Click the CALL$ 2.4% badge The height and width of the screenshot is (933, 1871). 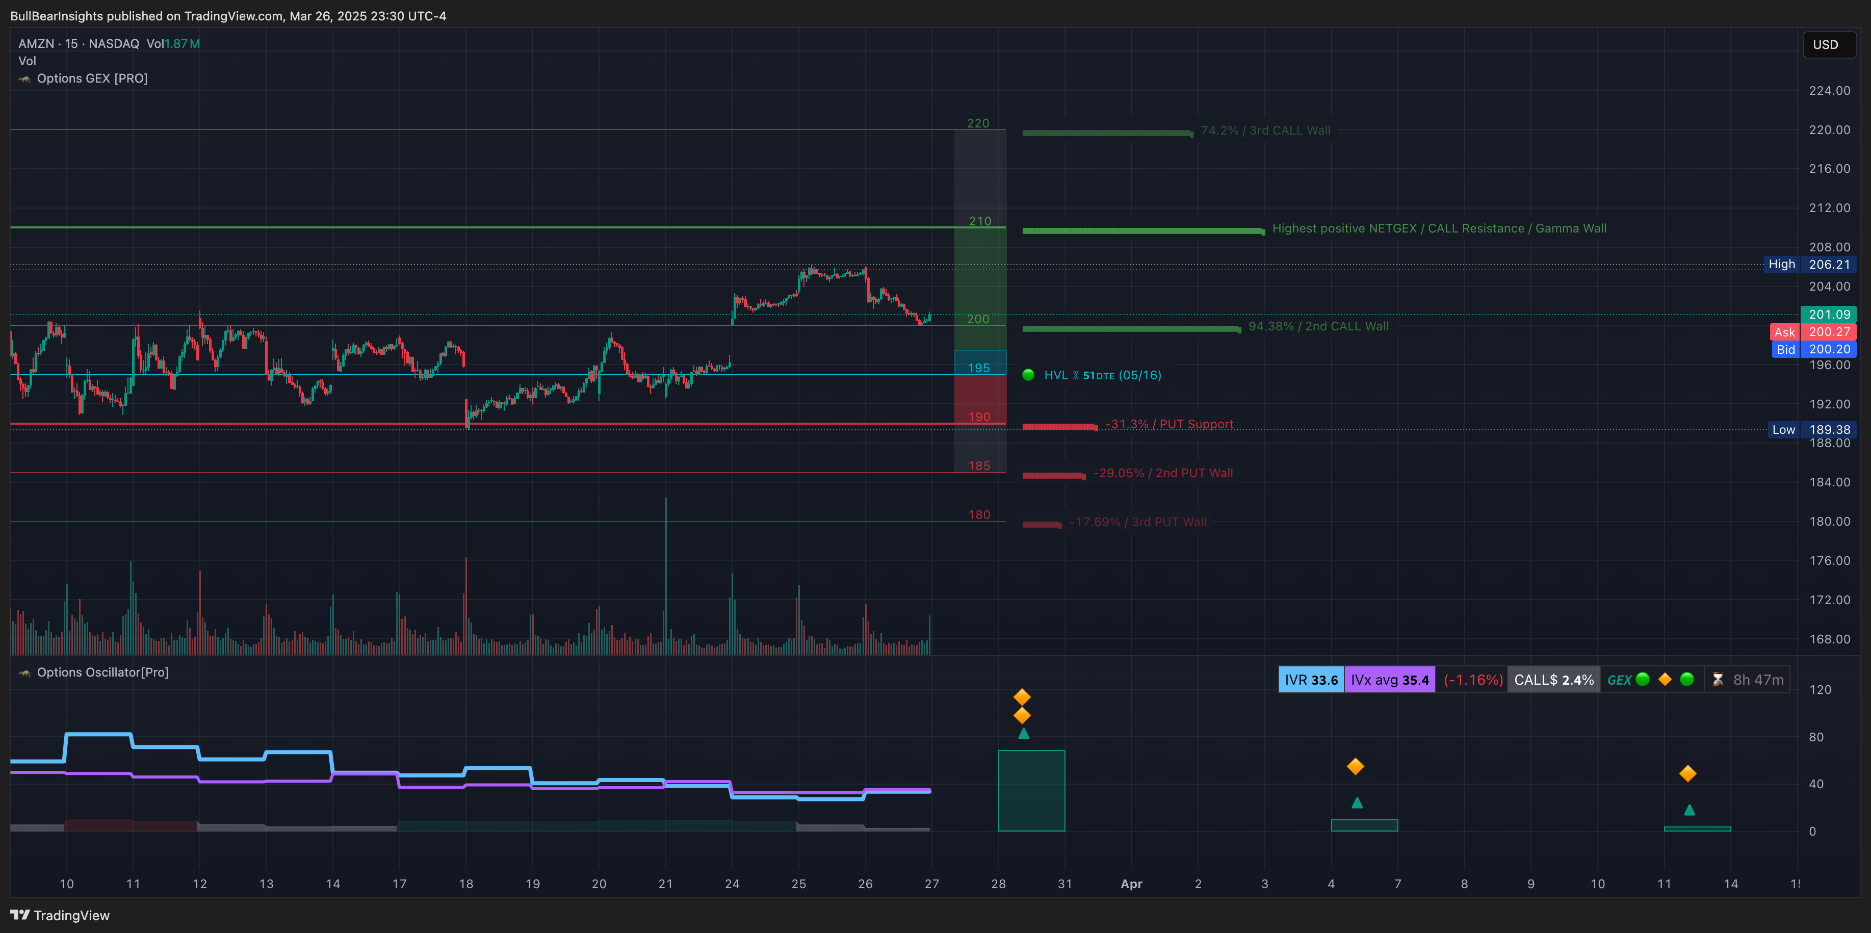pyautogui.click(x=1553, y=680)
